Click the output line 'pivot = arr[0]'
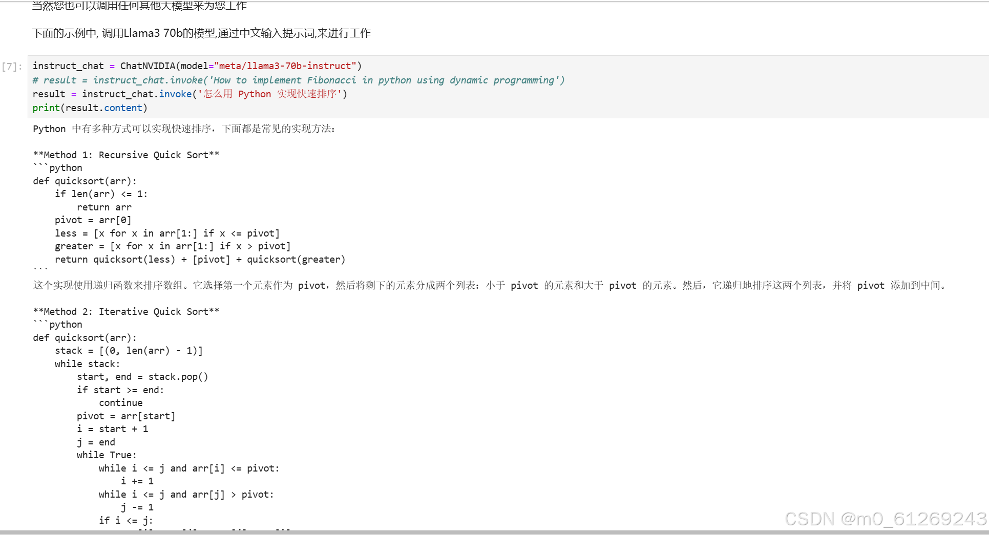 (93, 220)
